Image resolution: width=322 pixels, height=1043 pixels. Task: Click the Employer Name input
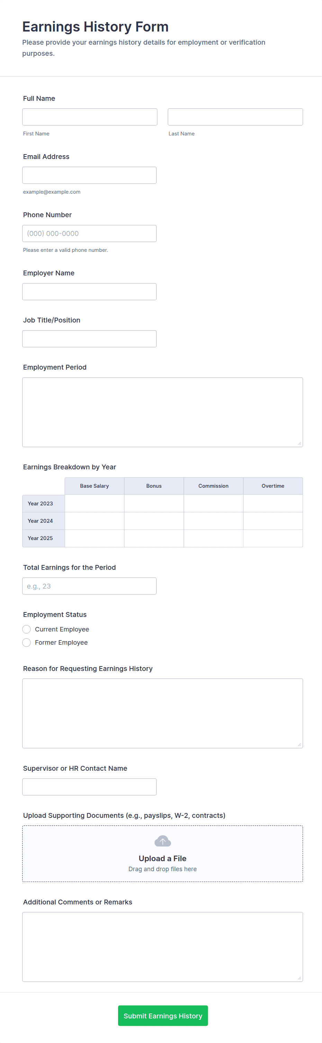pos(89,292)
